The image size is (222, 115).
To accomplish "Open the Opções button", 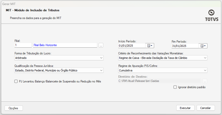I will pyautogui.click(x=14, y=108).
